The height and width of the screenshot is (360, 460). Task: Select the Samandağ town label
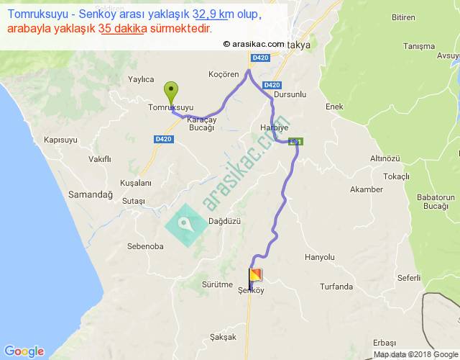(91, 194)
